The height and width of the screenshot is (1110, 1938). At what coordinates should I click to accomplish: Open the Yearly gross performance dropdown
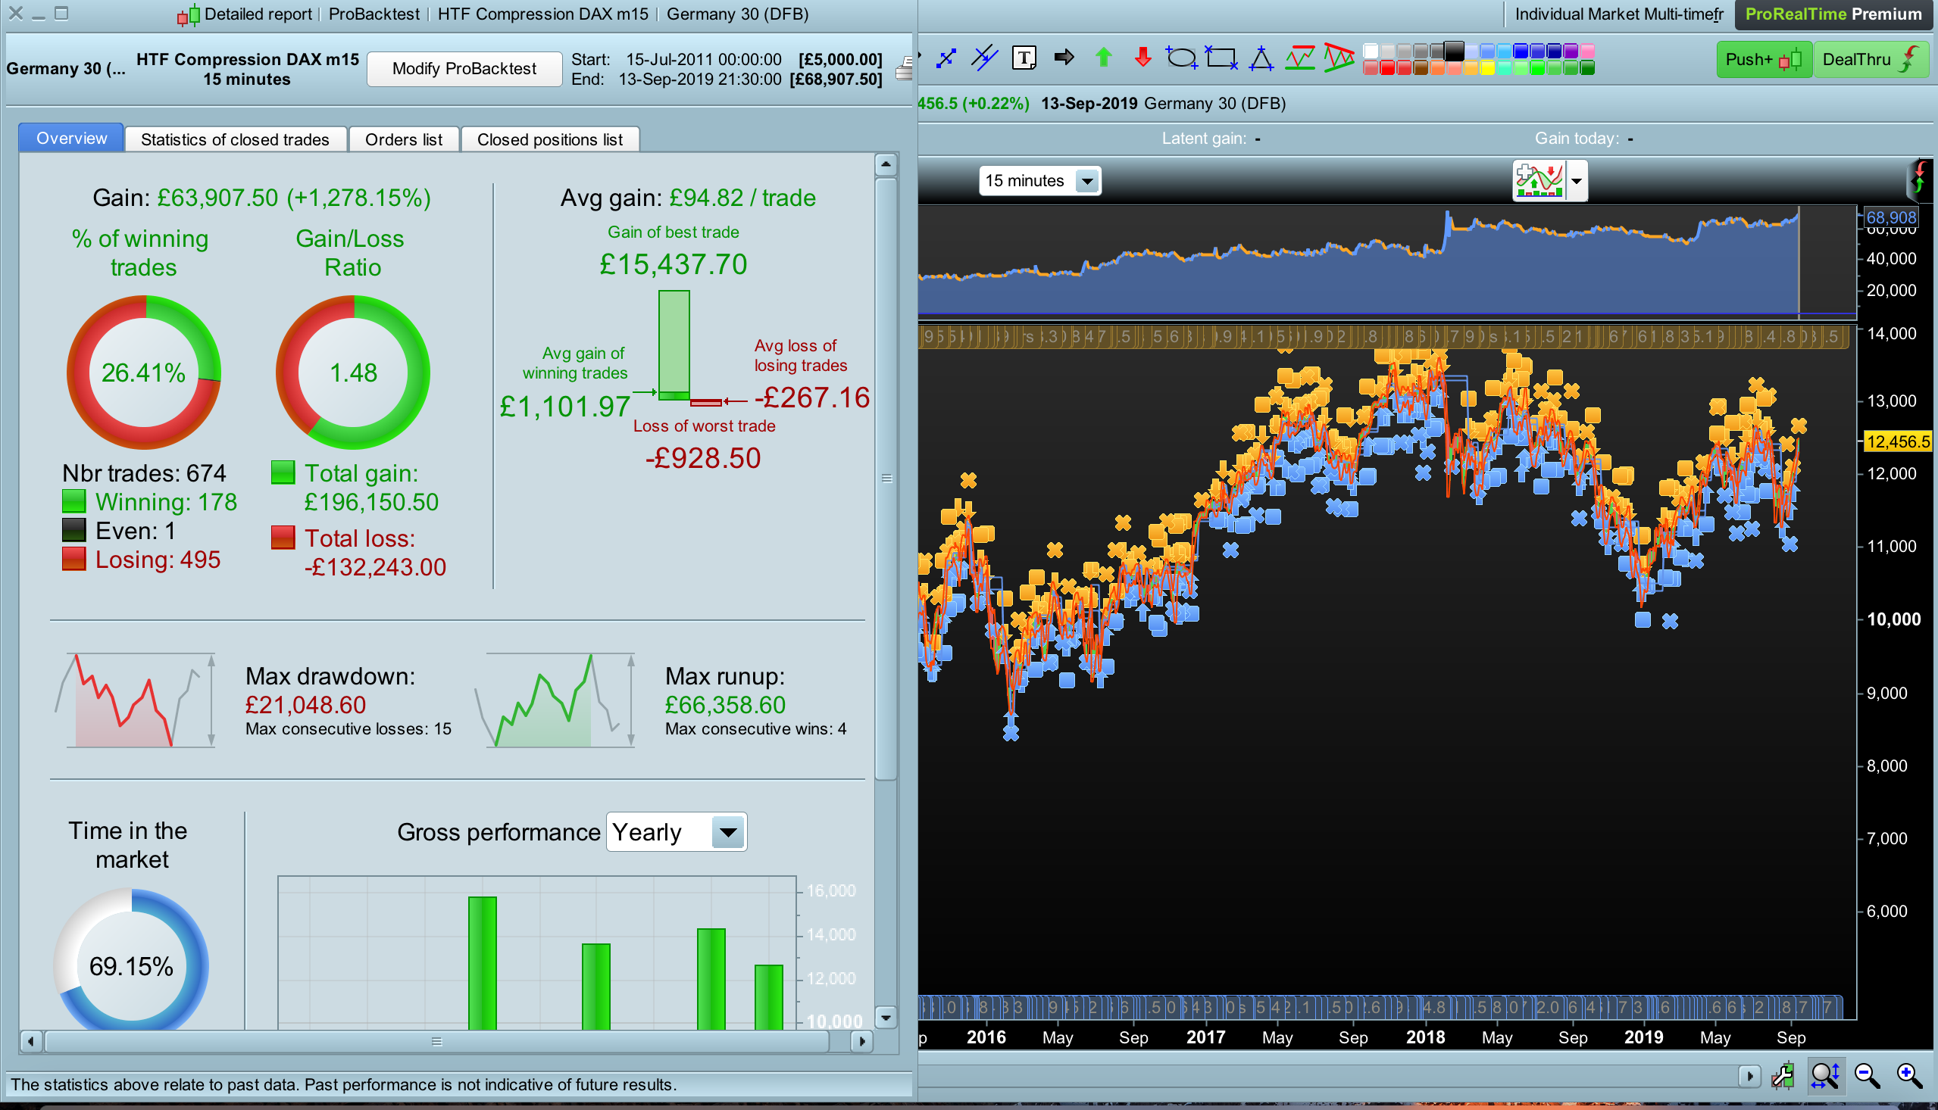click(727, 831)
